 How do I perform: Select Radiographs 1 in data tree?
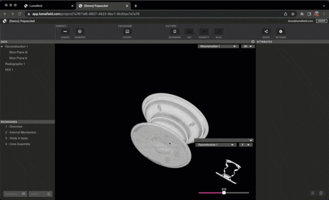click(15, 64)
